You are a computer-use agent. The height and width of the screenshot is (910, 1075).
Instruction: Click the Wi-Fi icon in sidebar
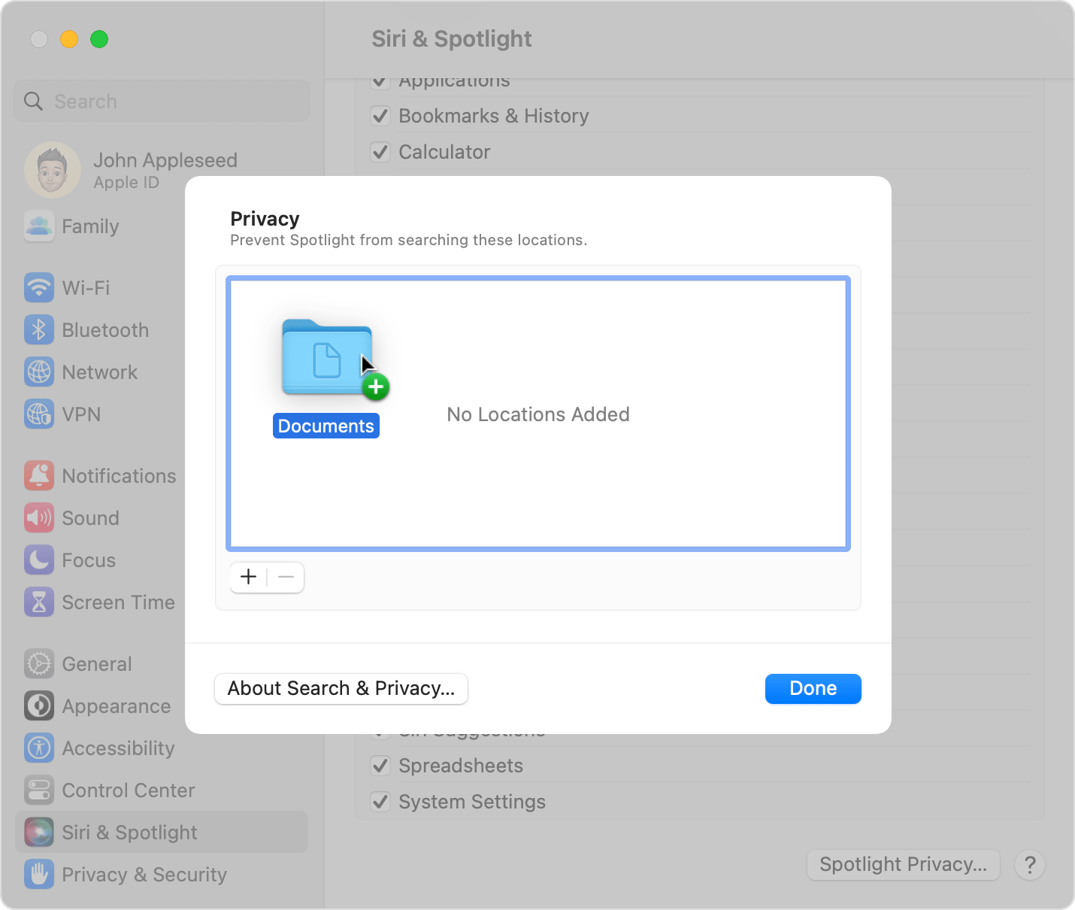point(39,287)
